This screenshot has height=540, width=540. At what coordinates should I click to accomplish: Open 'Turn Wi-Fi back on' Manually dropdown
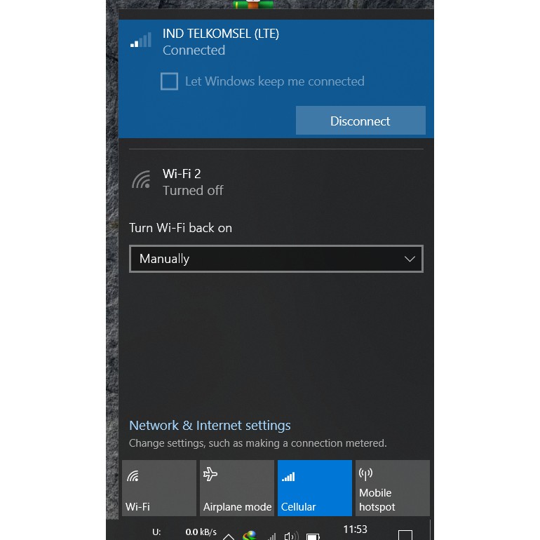click(276, 259)
